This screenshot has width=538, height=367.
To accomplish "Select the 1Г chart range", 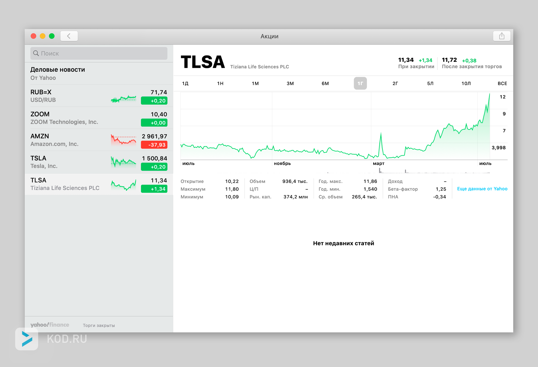I will coord(360,84).
